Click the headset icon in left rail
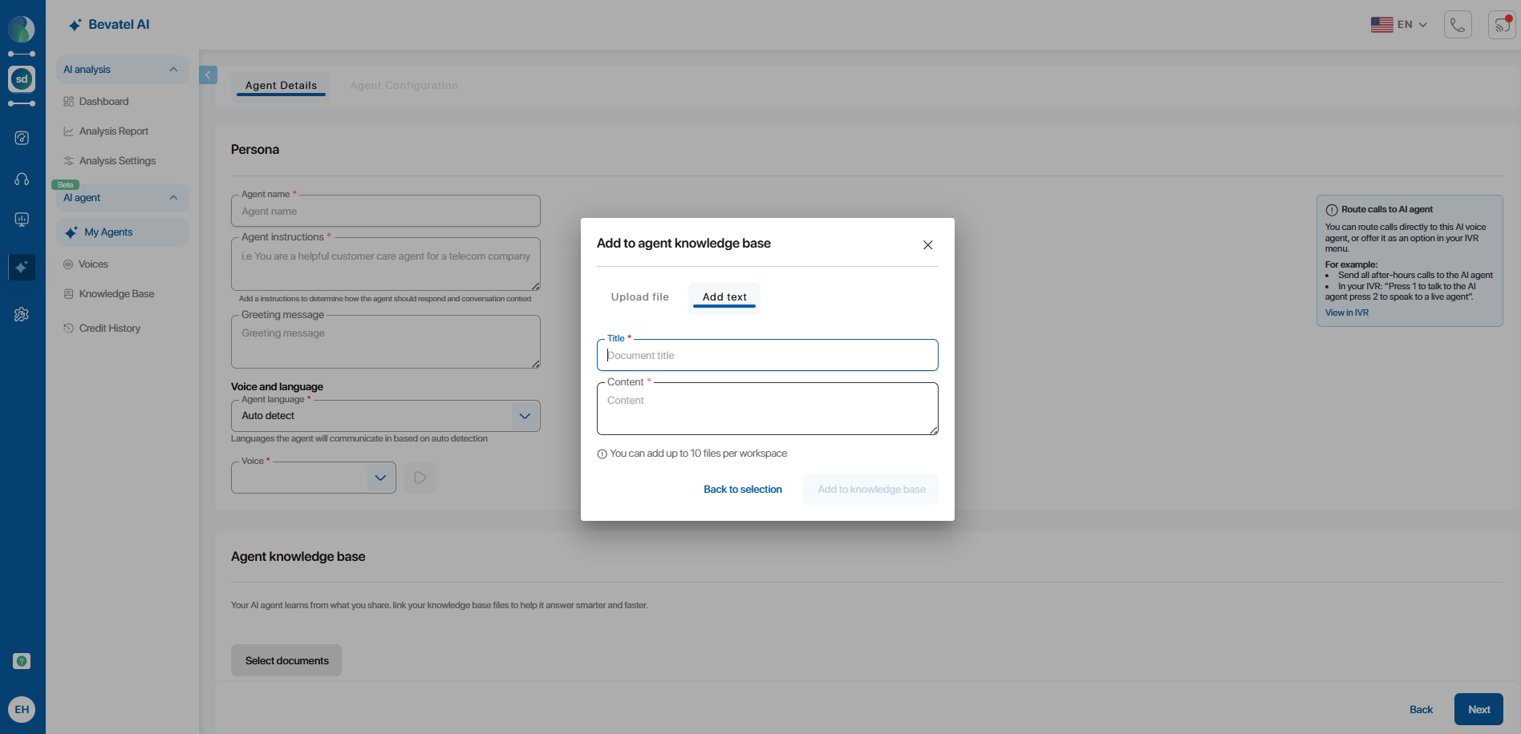 point(22,179)
